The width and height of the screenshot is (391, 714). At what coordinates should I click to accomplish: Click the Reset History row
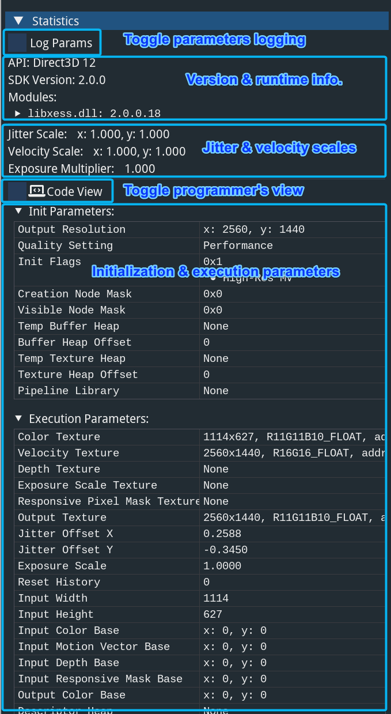59,582
